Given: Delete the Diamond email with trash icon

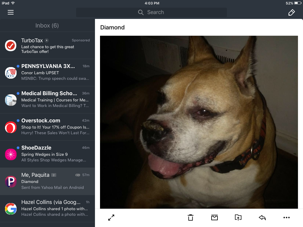Looking at the screenshot, I should (x=191, y=218).
